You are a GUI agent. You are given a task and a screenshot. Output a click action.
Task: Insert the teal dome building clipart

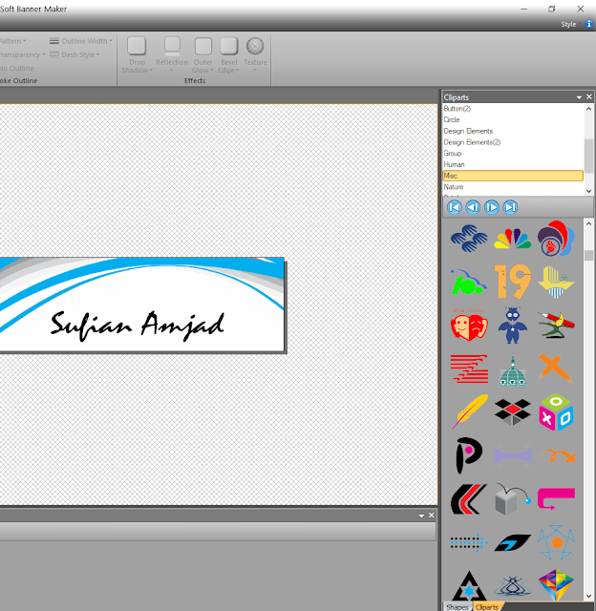(512, 369)
